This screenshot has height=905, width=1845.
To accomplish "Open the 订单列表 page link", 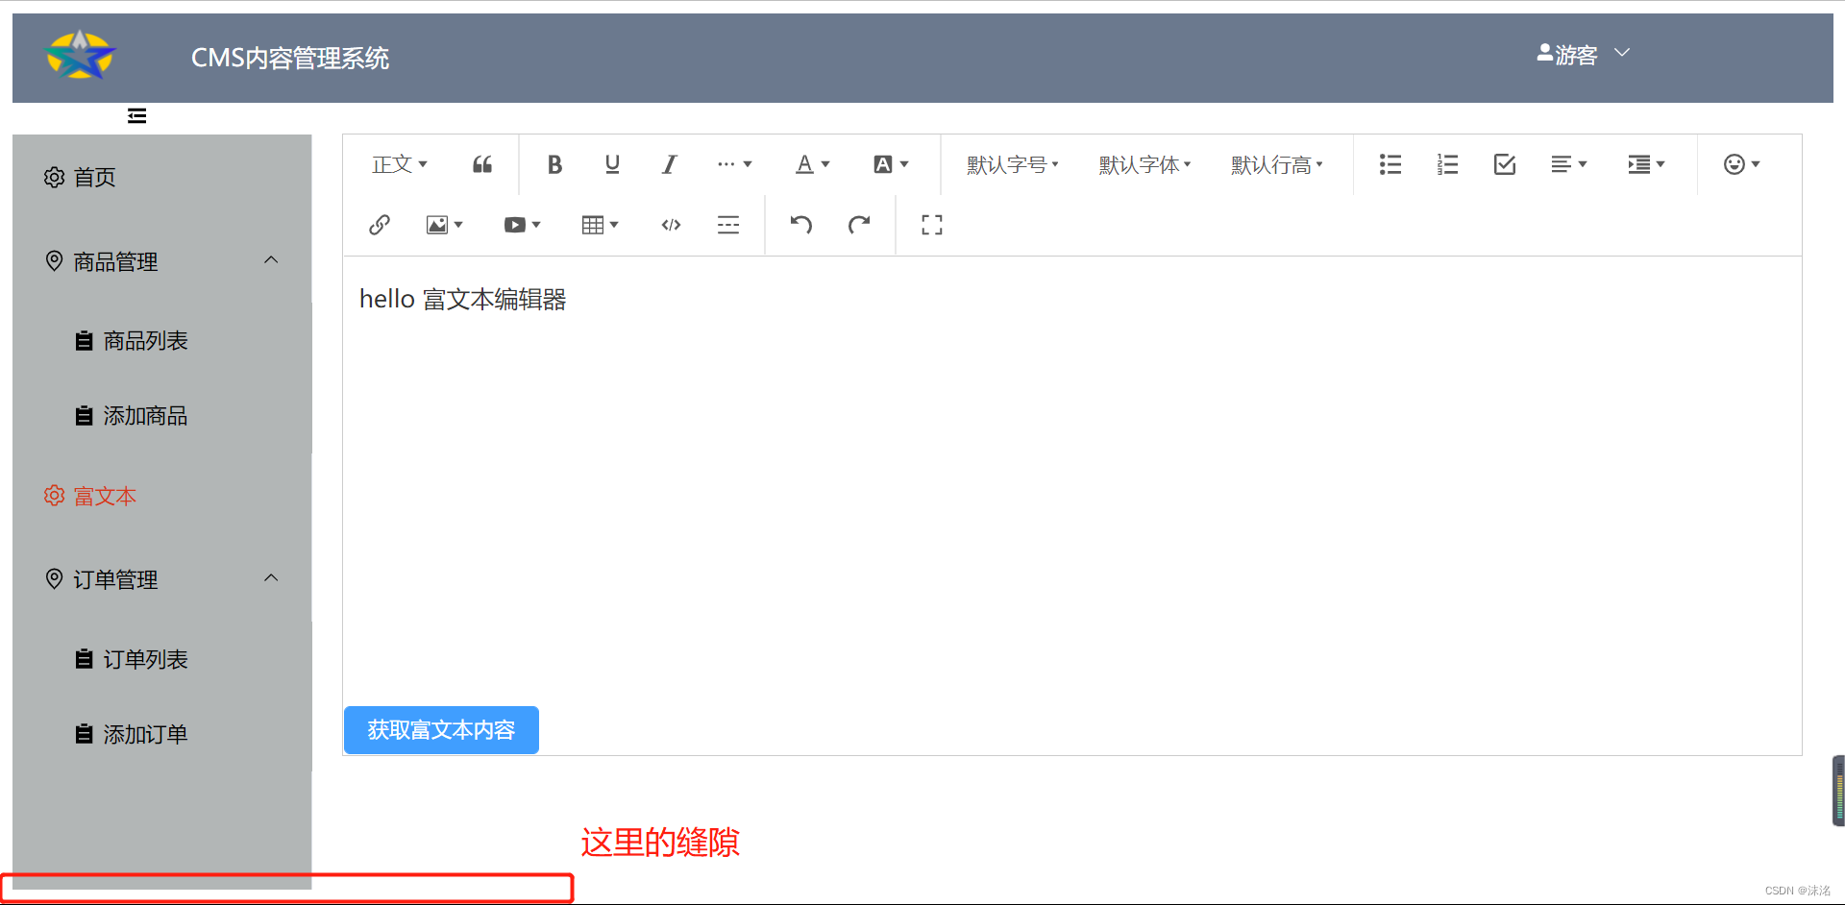I will click(x=144, y=658).
